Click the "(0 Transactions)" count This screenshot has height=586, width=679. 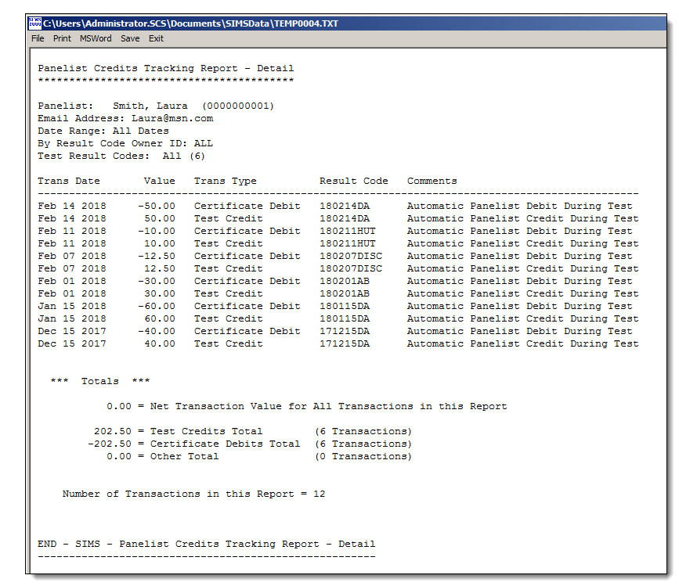click(x=363, y=457)
